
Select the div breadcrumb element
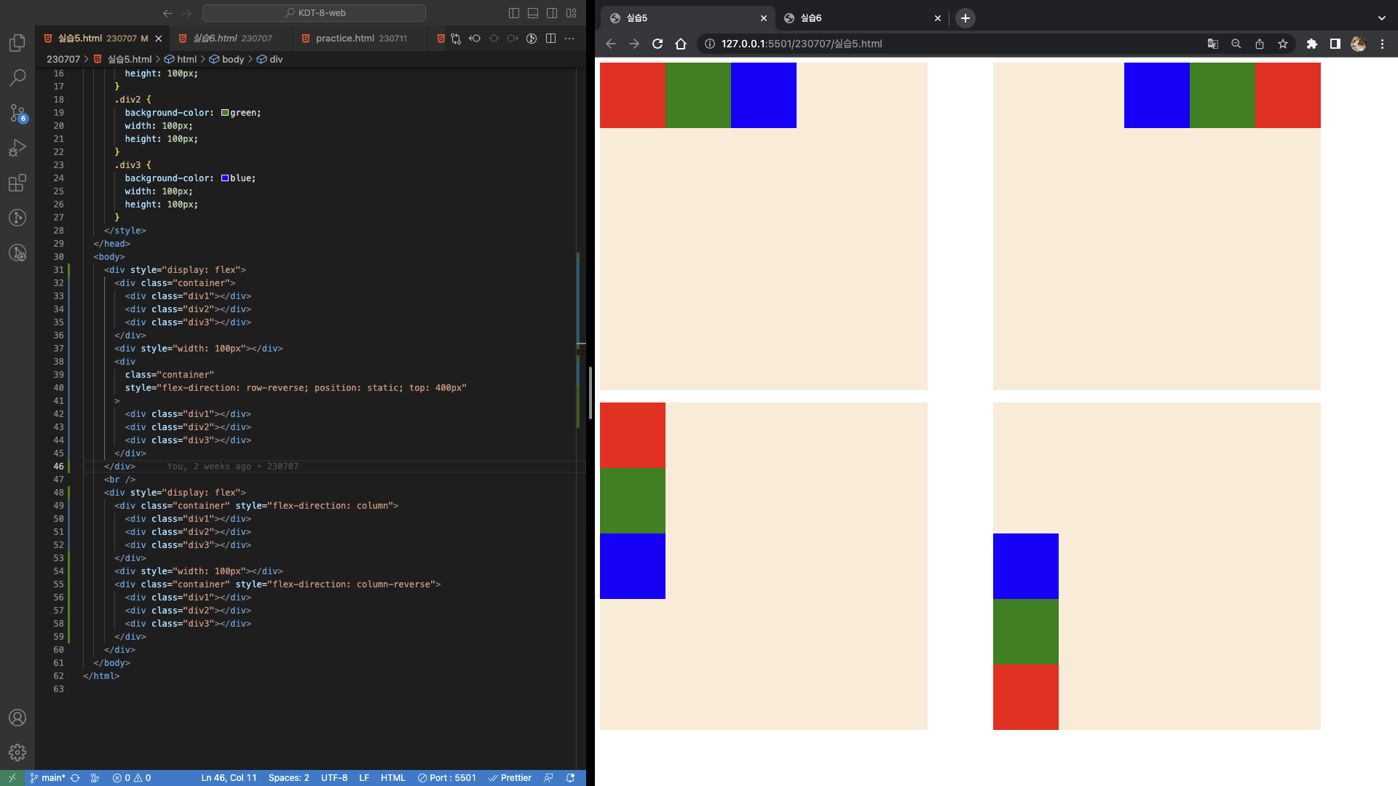click(x=269, y=59)
